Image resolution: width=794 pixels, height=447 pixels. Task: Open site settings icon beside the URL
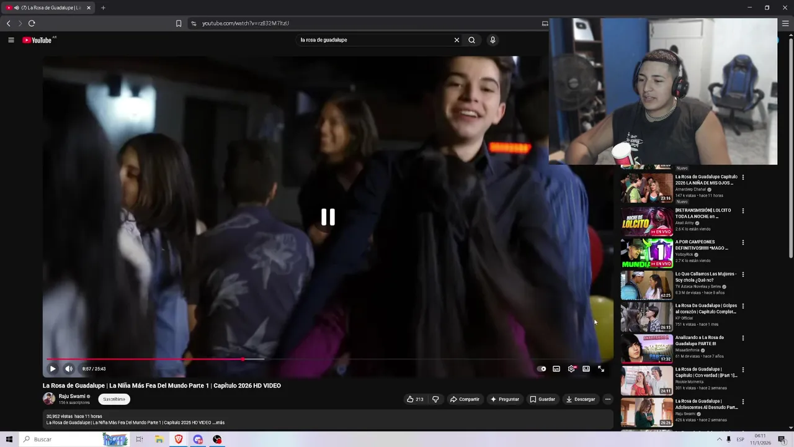(x=194, y=23)
